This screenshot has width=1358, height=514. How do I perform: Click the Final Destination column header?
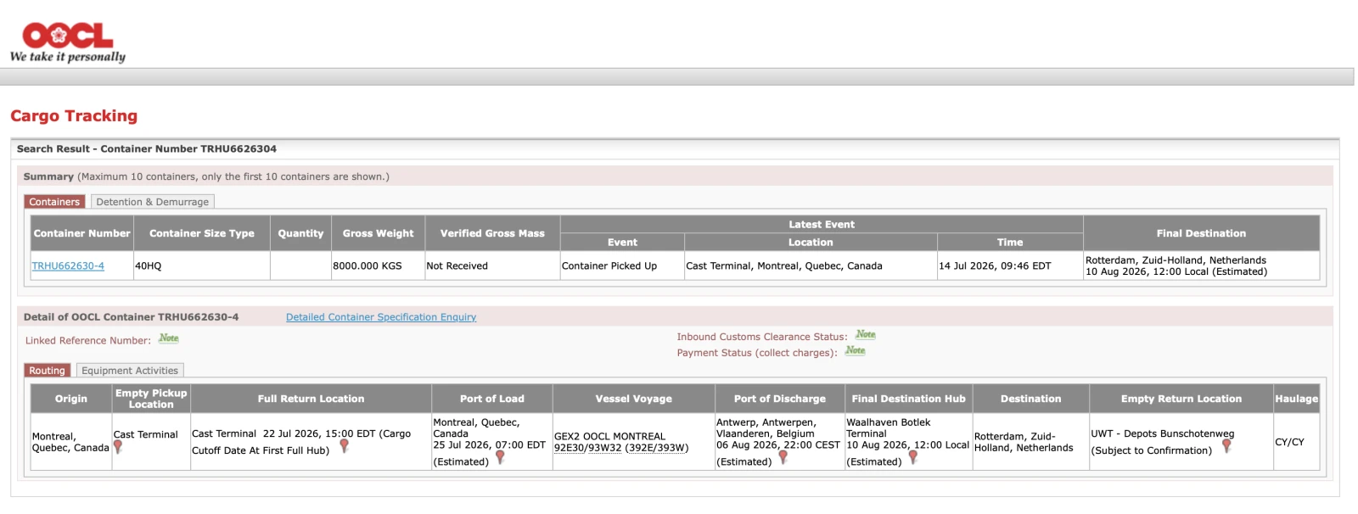coord(1201,233)
